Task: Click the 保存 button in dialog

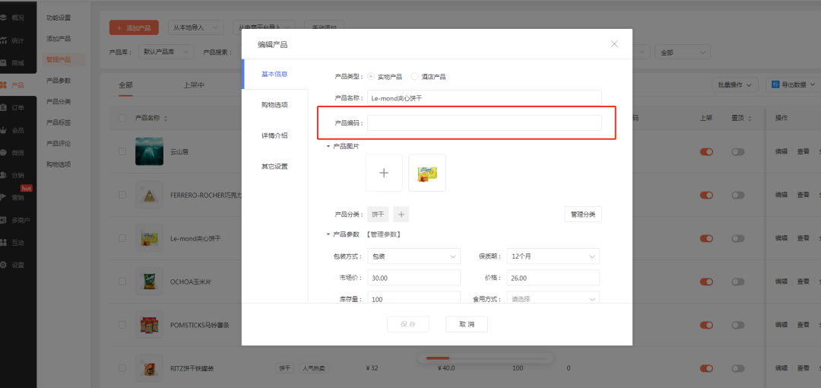Action: (x=408, y=324)
